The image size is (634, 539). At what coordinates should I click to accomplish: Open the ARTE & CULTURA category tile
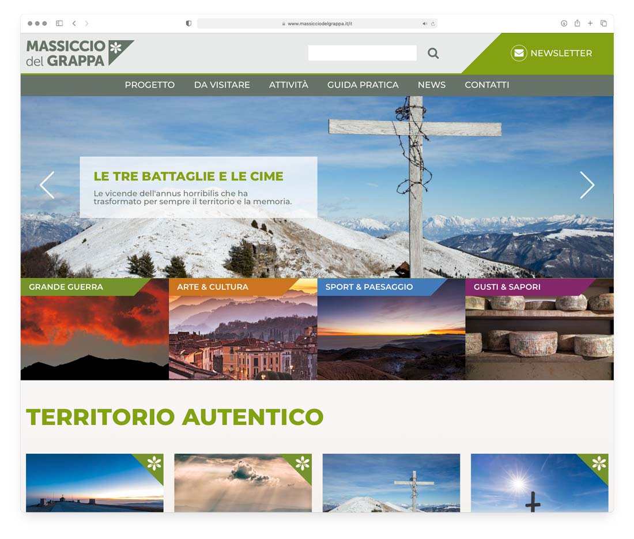tap(243, 329)
